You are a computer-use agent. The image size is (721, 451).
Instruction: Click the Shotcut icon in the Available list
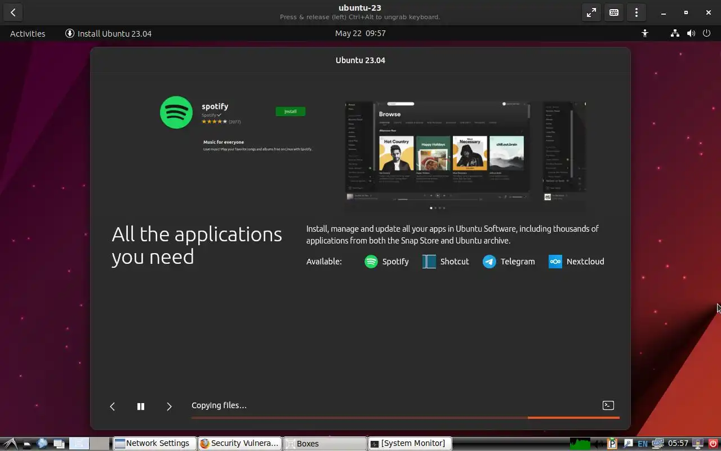[x=429, y=262]
